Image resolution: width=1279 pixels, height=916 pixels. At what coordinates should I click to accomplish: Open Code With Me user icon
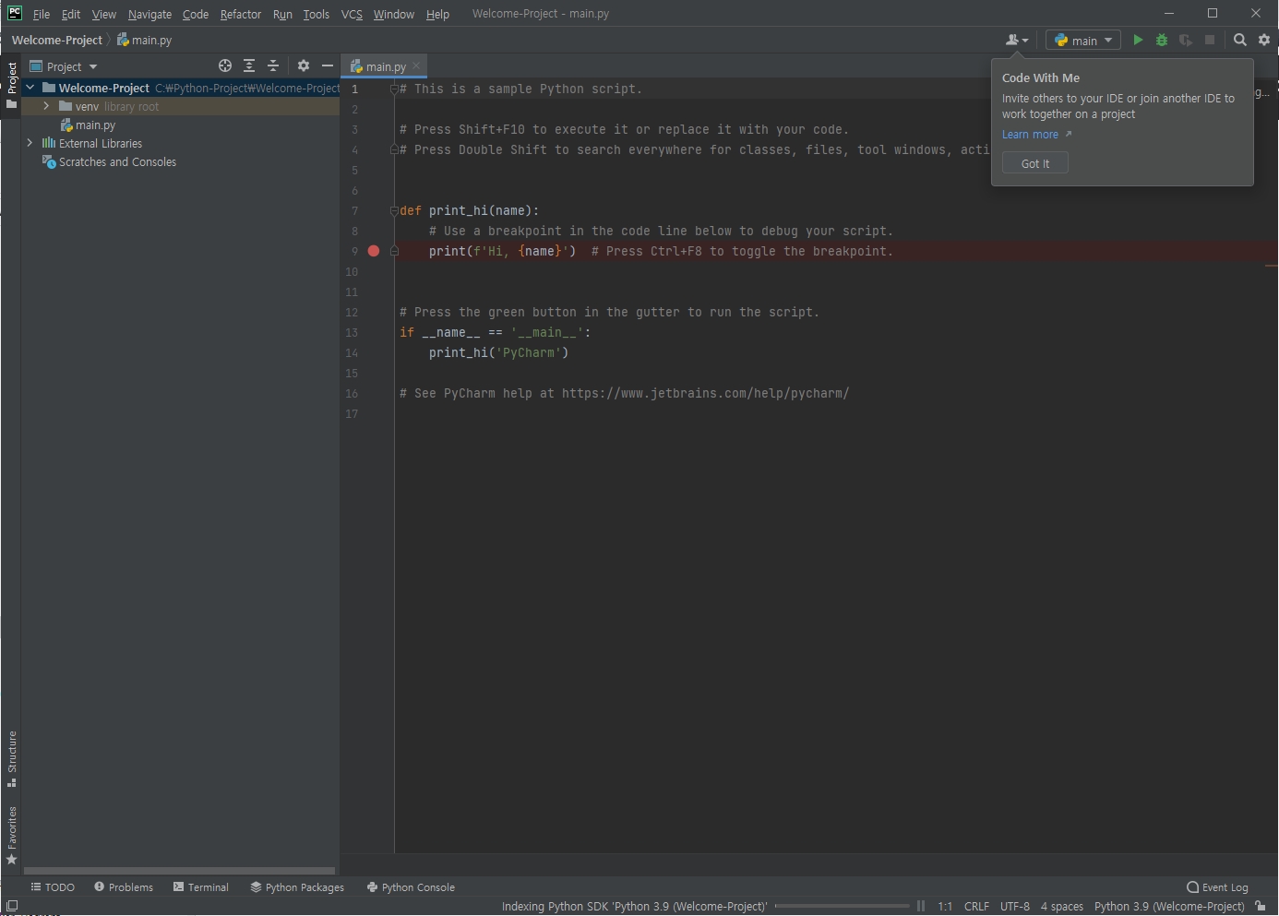click(1017, 40)
